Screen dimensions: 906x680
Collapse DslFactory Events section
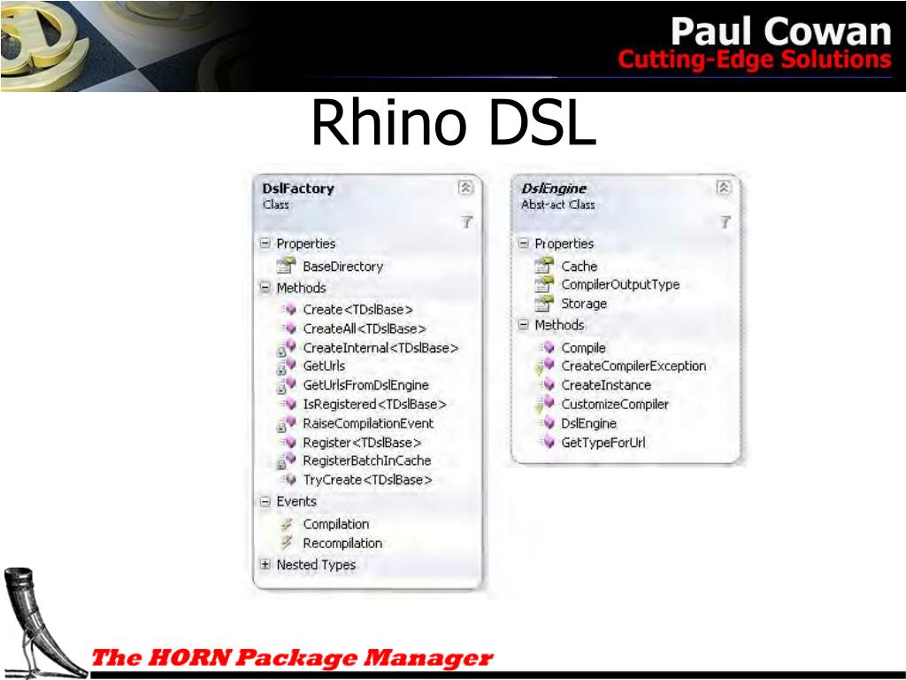[265, 501]
